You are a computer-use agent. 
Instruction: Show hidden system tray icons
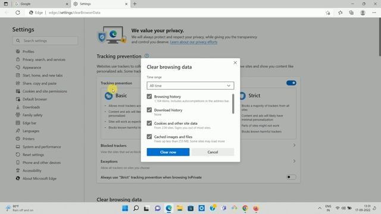320,208
